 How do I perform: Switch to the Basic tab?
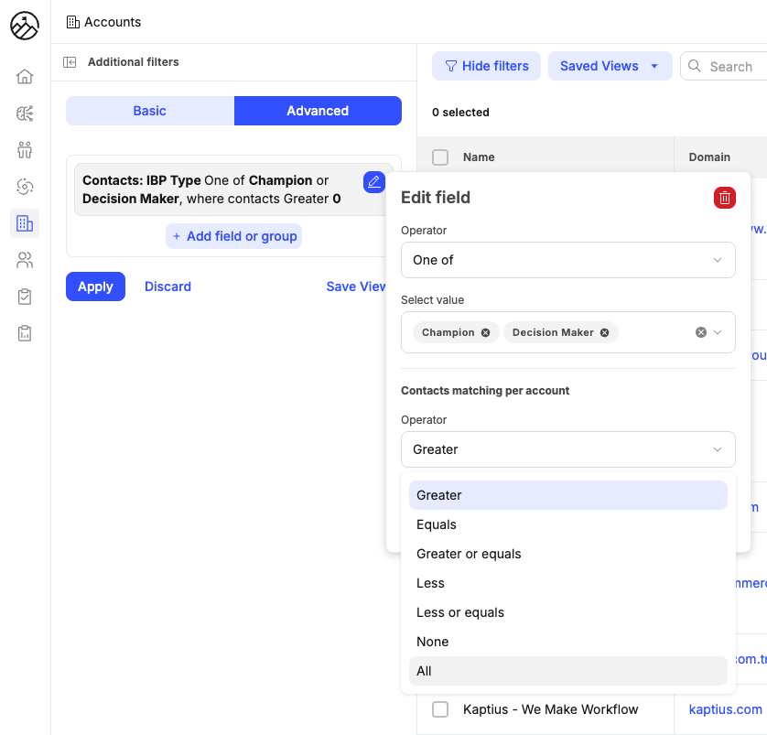(x=150, y=111)
